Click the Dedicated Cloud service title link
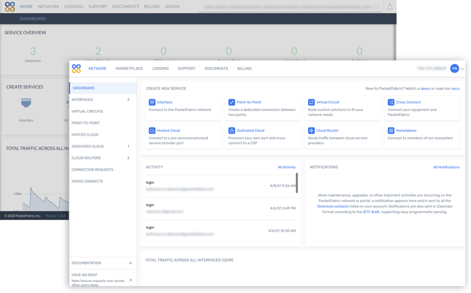The width and height of the screenshot is (471, 293). click(251, 131)
